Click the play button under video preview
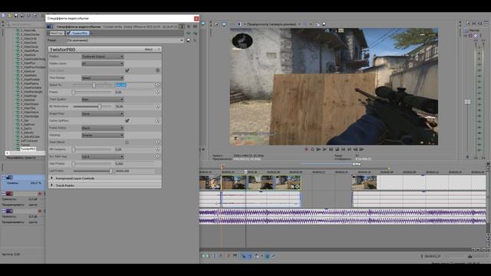Viewport: 491px width, 276px height. click(325, 149)
